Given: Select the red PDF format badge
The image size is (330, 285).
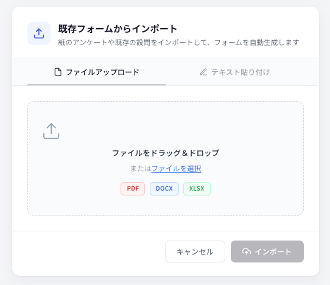Looking at the screenshot, I should 133,189.
